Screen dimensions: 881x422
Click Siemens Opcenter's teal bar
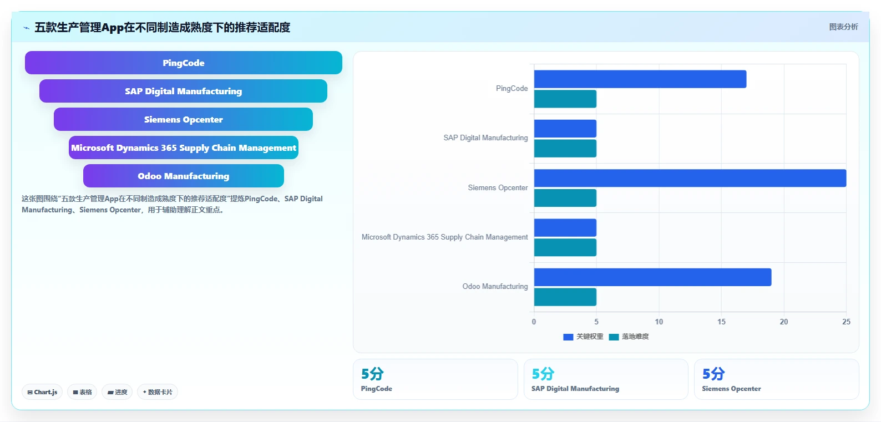point(565,198)
